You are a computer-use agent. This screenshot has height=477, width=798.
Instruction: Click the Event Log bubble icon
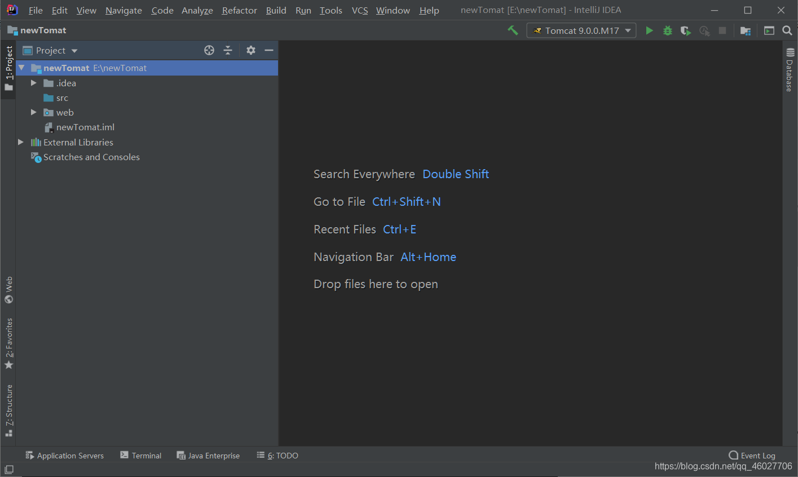tap(733, 455)
